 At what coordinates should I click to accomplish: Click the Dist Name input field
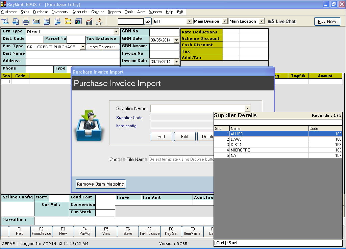tap(73, 54)
